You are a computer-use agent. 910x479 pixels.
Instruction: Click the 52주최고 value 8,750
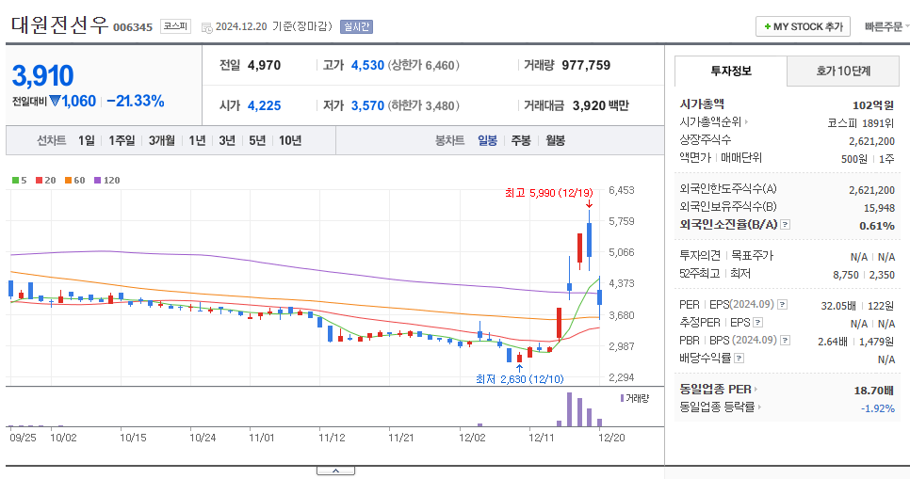[x=846, y=275]
